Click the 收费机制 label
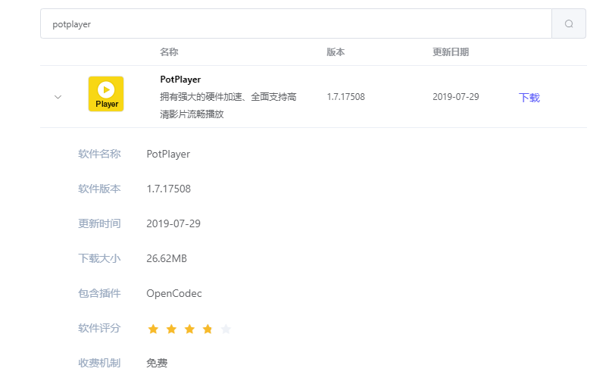The image size is (612, 381). tap(99, 363)
